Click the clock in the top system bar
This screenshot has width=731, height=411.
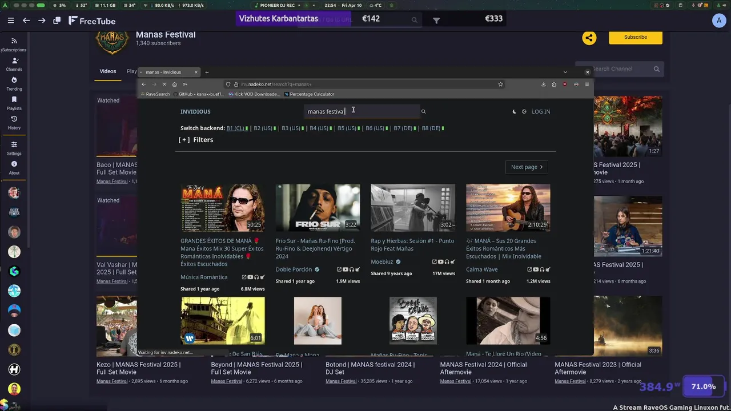click(x=330, y=5)
